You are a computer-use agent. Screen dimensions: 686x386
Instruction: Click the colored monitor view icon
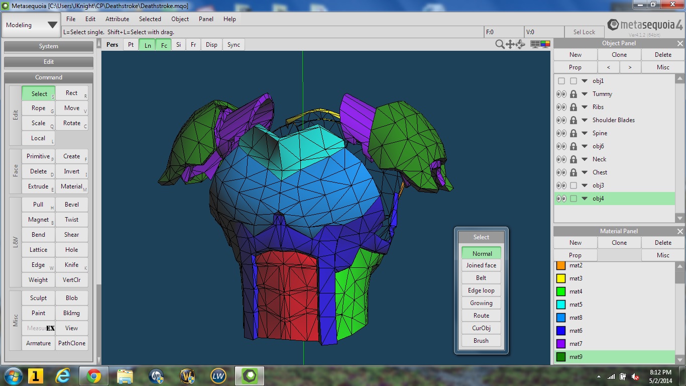coord(545,44)
